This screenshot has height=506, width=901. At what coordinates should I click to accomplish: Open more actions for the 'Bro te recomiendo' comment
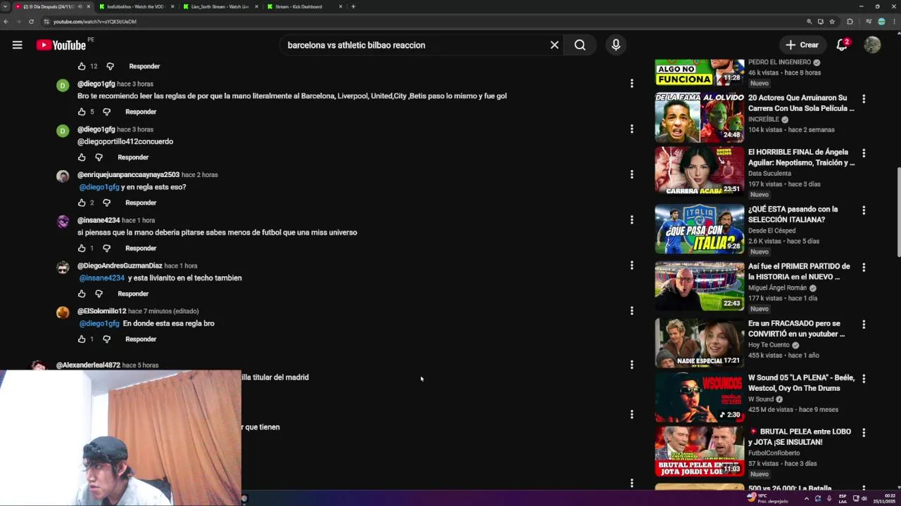(631, 84)
